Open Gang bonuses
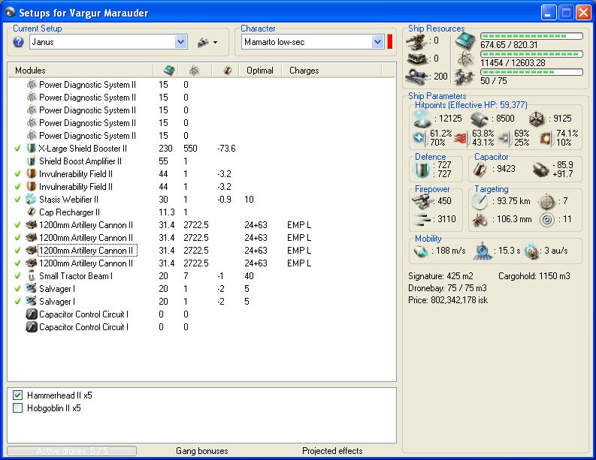Screen dimensions: 596x460 (201, 451)
